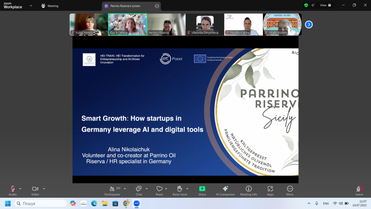Select Vitaliy Kobets video thumbnail
The image size is (371, 209).
click(x=282, y=24)
